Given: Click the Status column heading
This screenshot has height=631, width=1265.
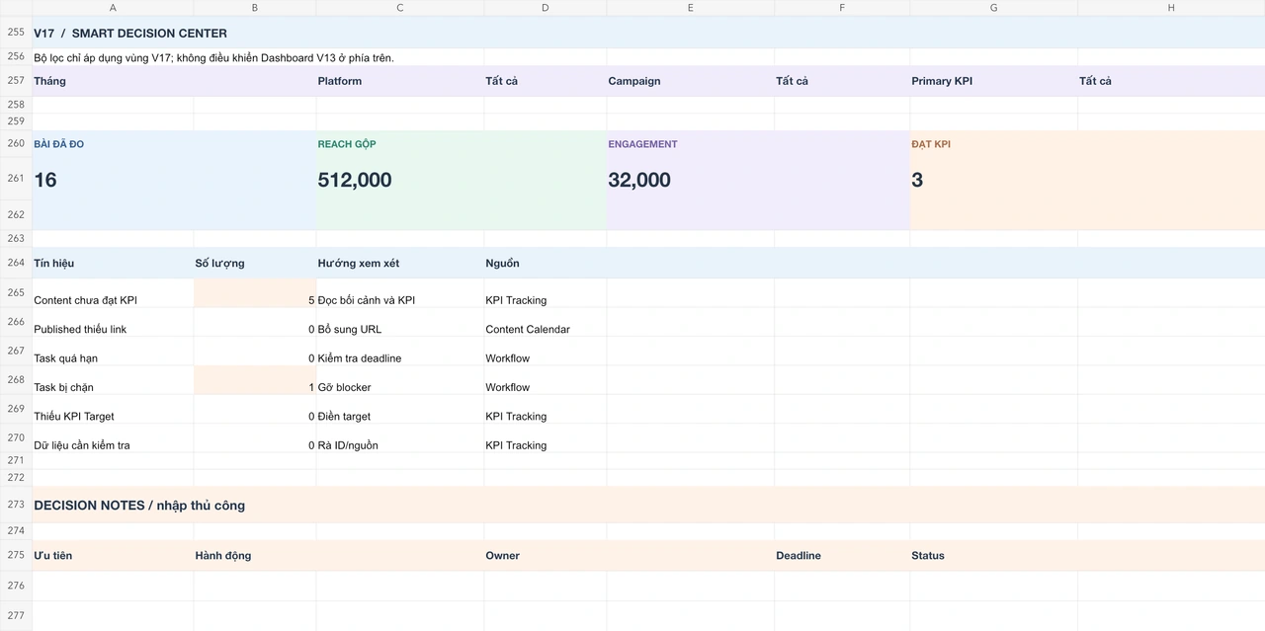Looking at the screenshot, I should 928,556.
